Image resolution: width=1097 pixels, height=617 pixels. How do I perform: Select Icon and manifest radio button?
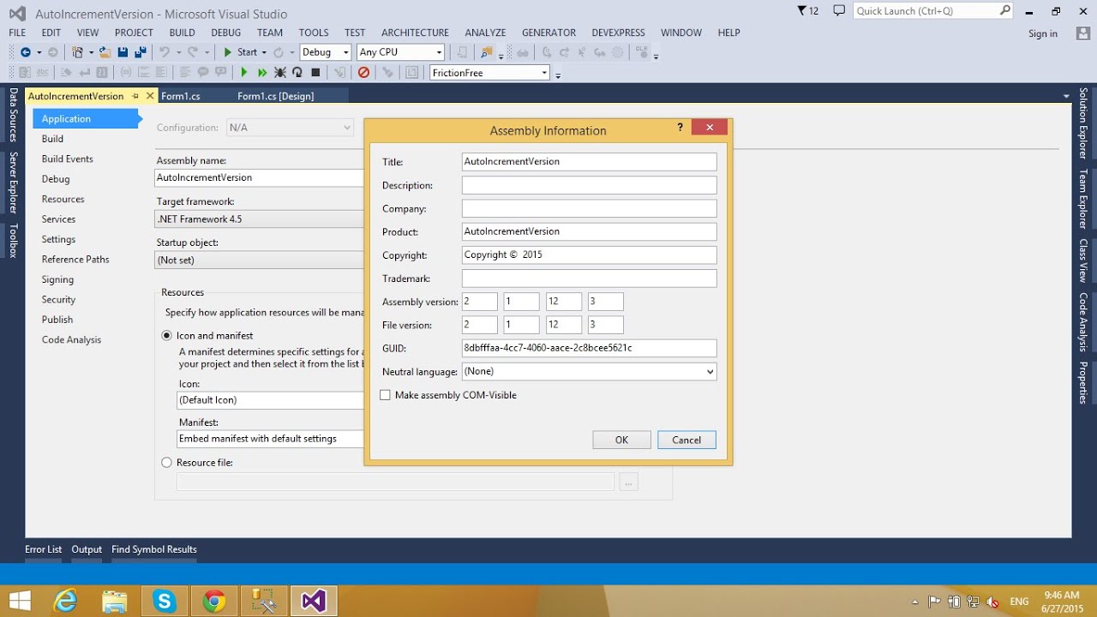[x=167, y=335]
